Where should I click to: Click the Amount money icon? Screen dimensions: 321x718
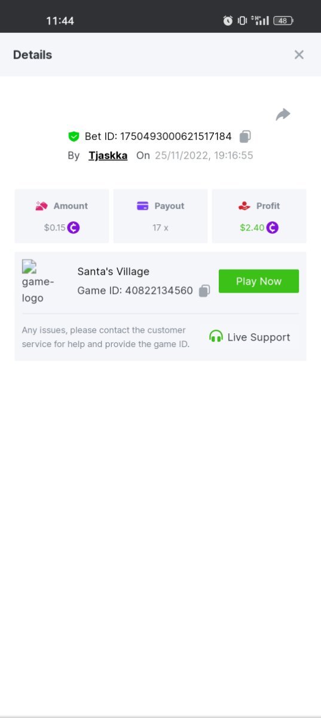[x=41, y=206]
